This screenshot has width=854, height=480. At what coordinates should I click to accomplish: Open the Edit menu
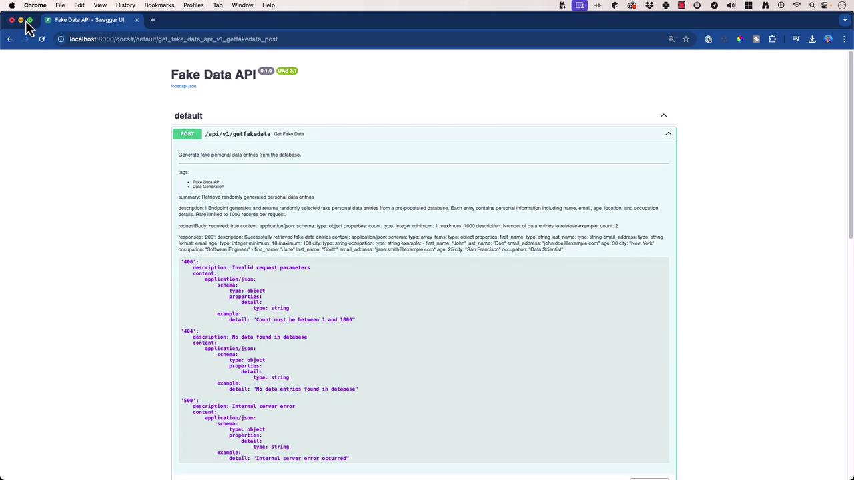point(79,5)
